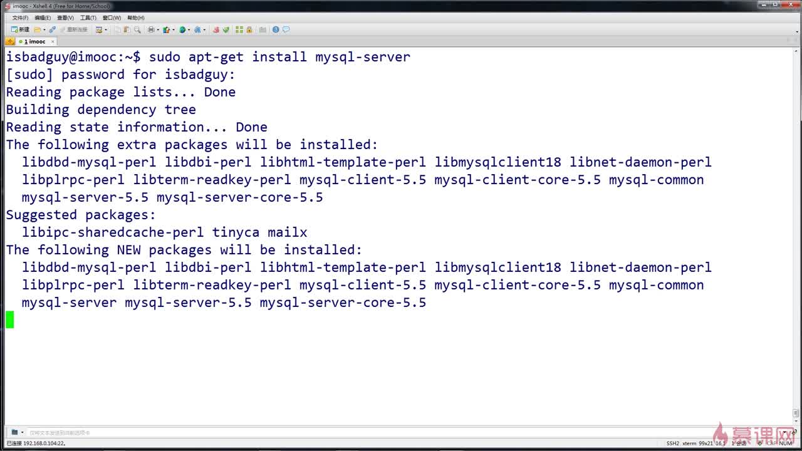Open the folder (open session) icon
Viewport: 802px width, 451px height.
38,29
